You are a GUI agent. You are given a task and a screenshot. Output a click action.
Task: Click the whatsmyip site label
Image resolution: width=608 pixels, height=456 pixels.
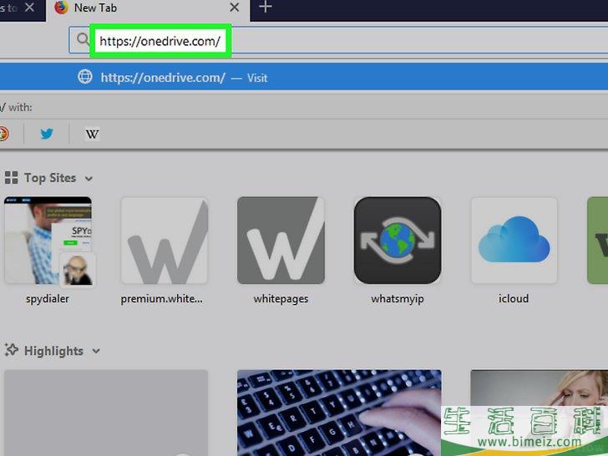click(x=398, y=299)
